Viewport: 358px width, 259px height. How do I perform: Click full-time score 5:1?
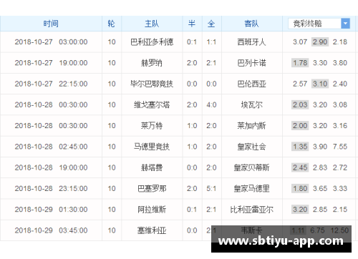(211, 188)
